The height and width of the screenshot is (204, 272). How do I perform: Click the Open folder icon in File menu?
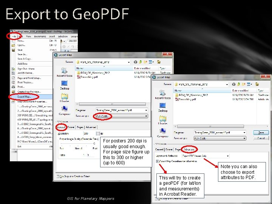tap(13, 45)
